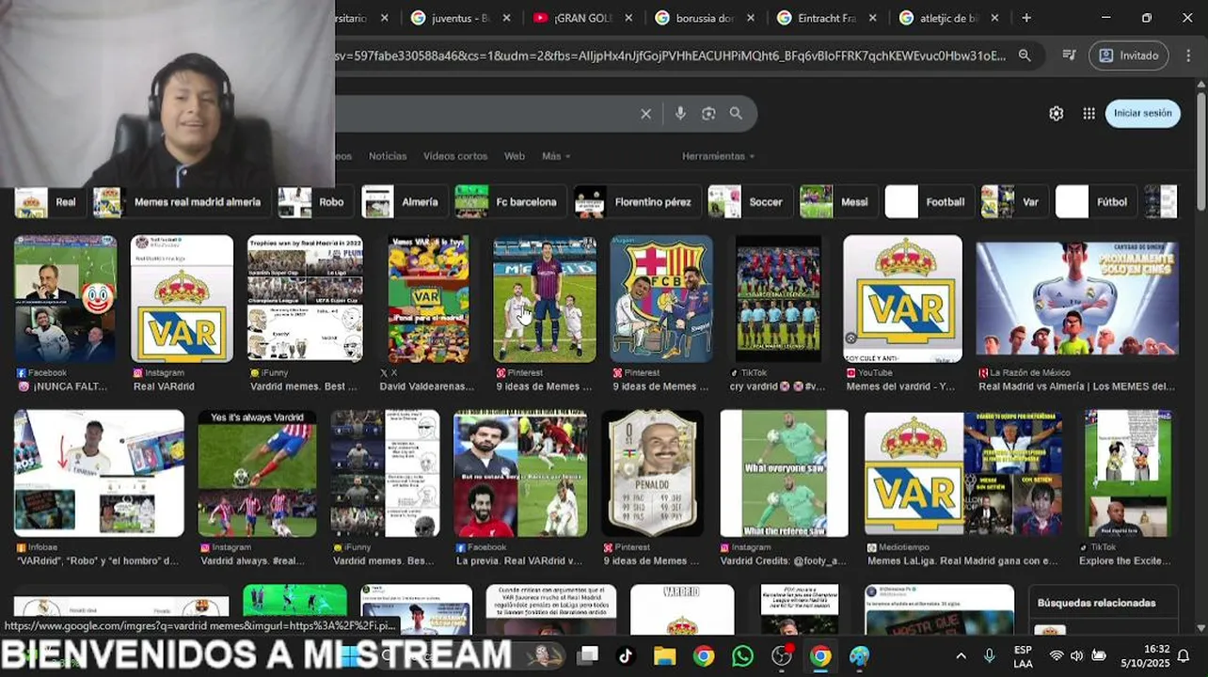Screen dimensions: 1208x677
Task: Open Chrome media controls icon
Action: click(x=1069, y=55)
